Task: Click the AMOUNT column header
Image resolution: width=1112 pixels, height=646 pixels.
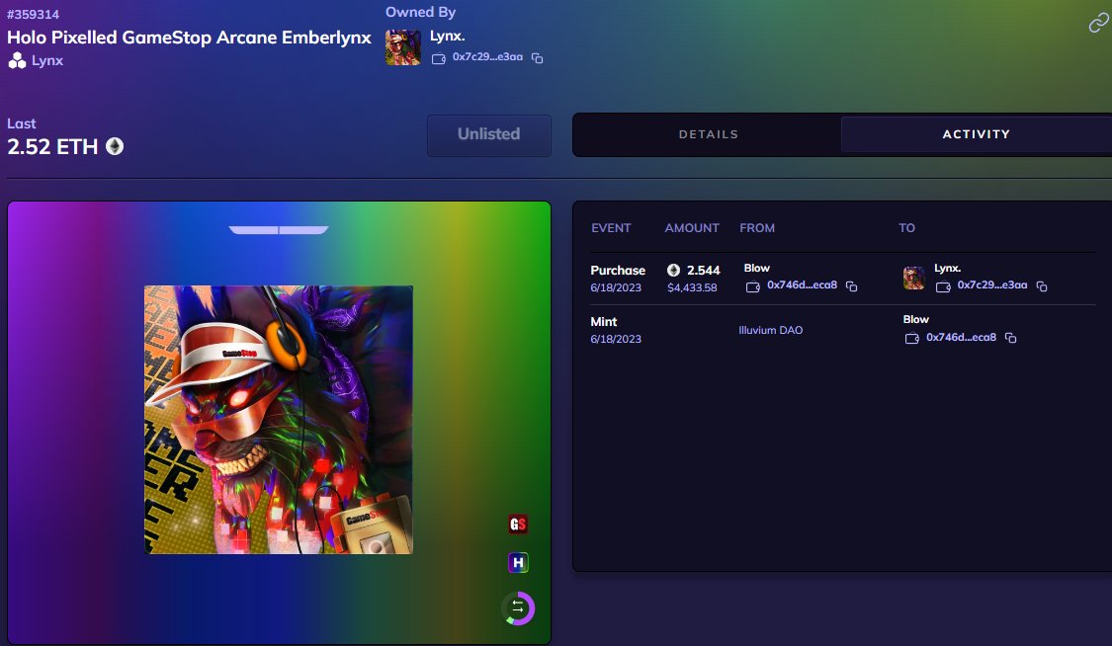Action: pyautogui.click(x=692, y=228)
